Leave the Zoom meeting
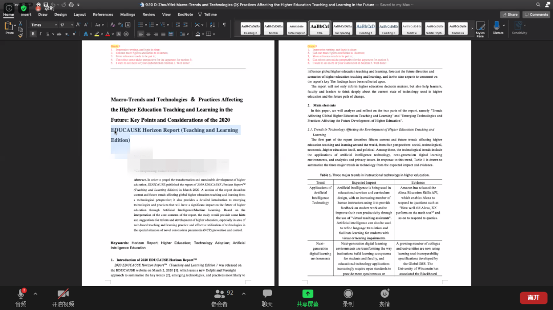This screenshot has height=310, width=553. point(533,298)
